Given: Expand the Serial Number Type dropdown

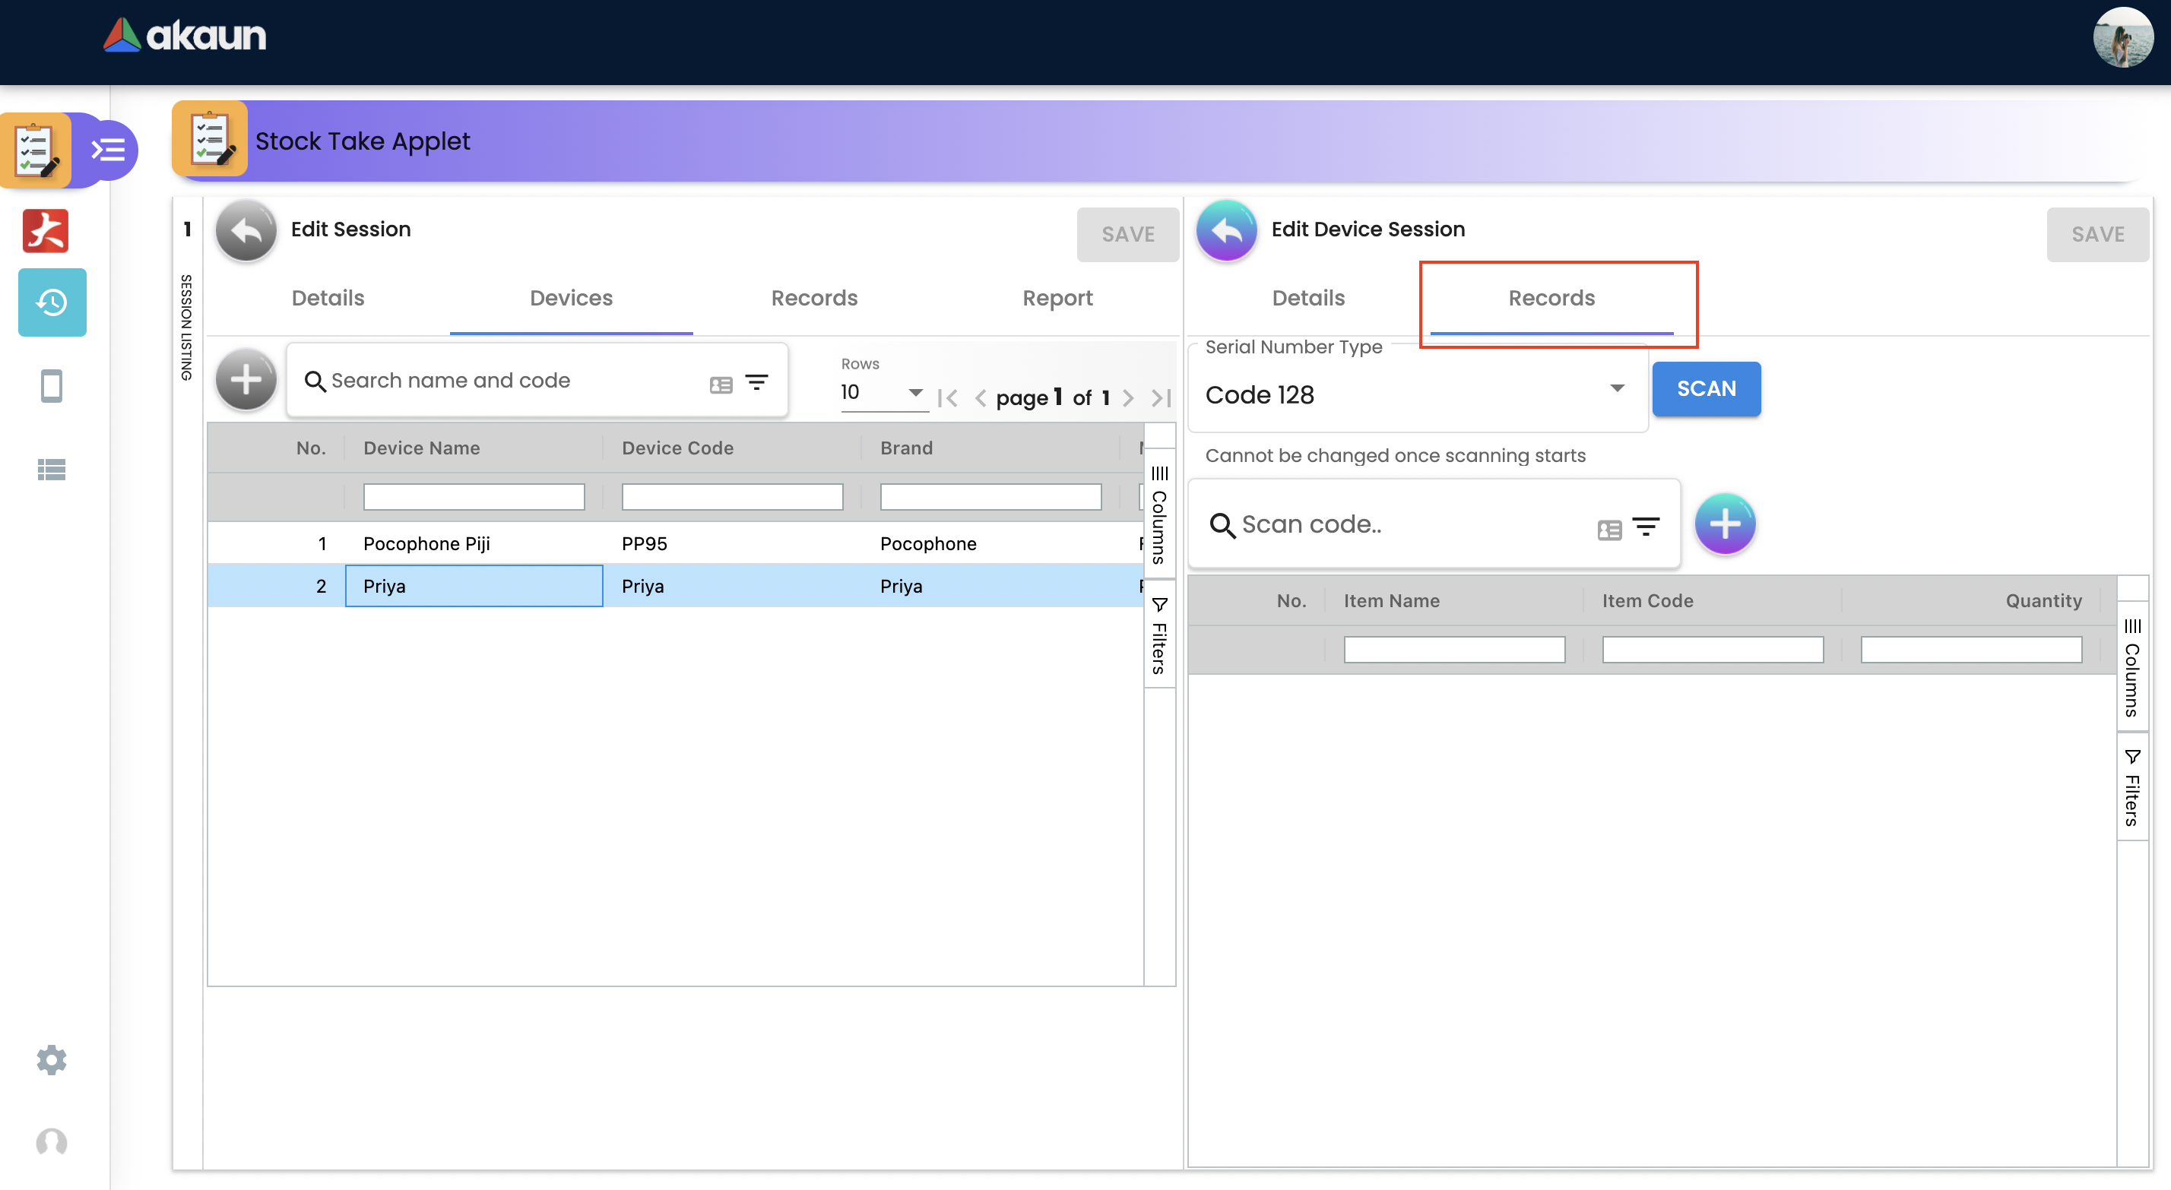Looking at the screenshot, I should click(1616, 388).
